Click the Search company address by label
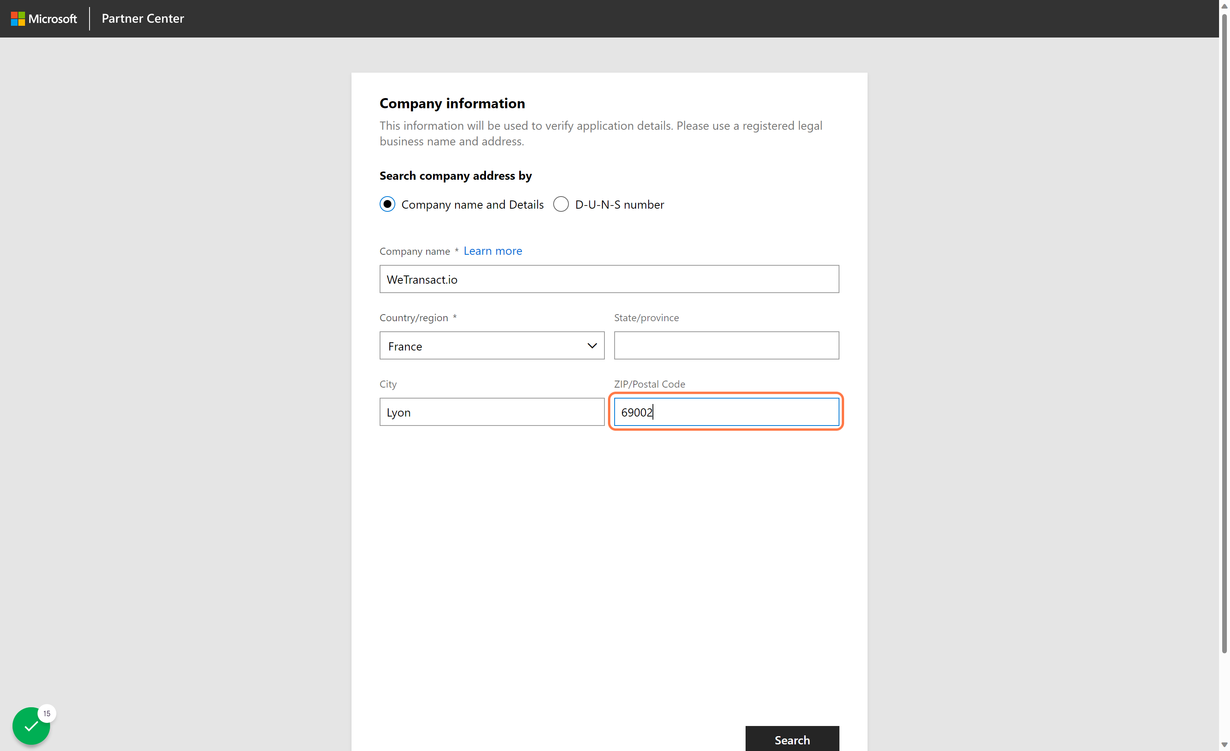Viewport: 1230px width, 751px height. tap(455, 176)
